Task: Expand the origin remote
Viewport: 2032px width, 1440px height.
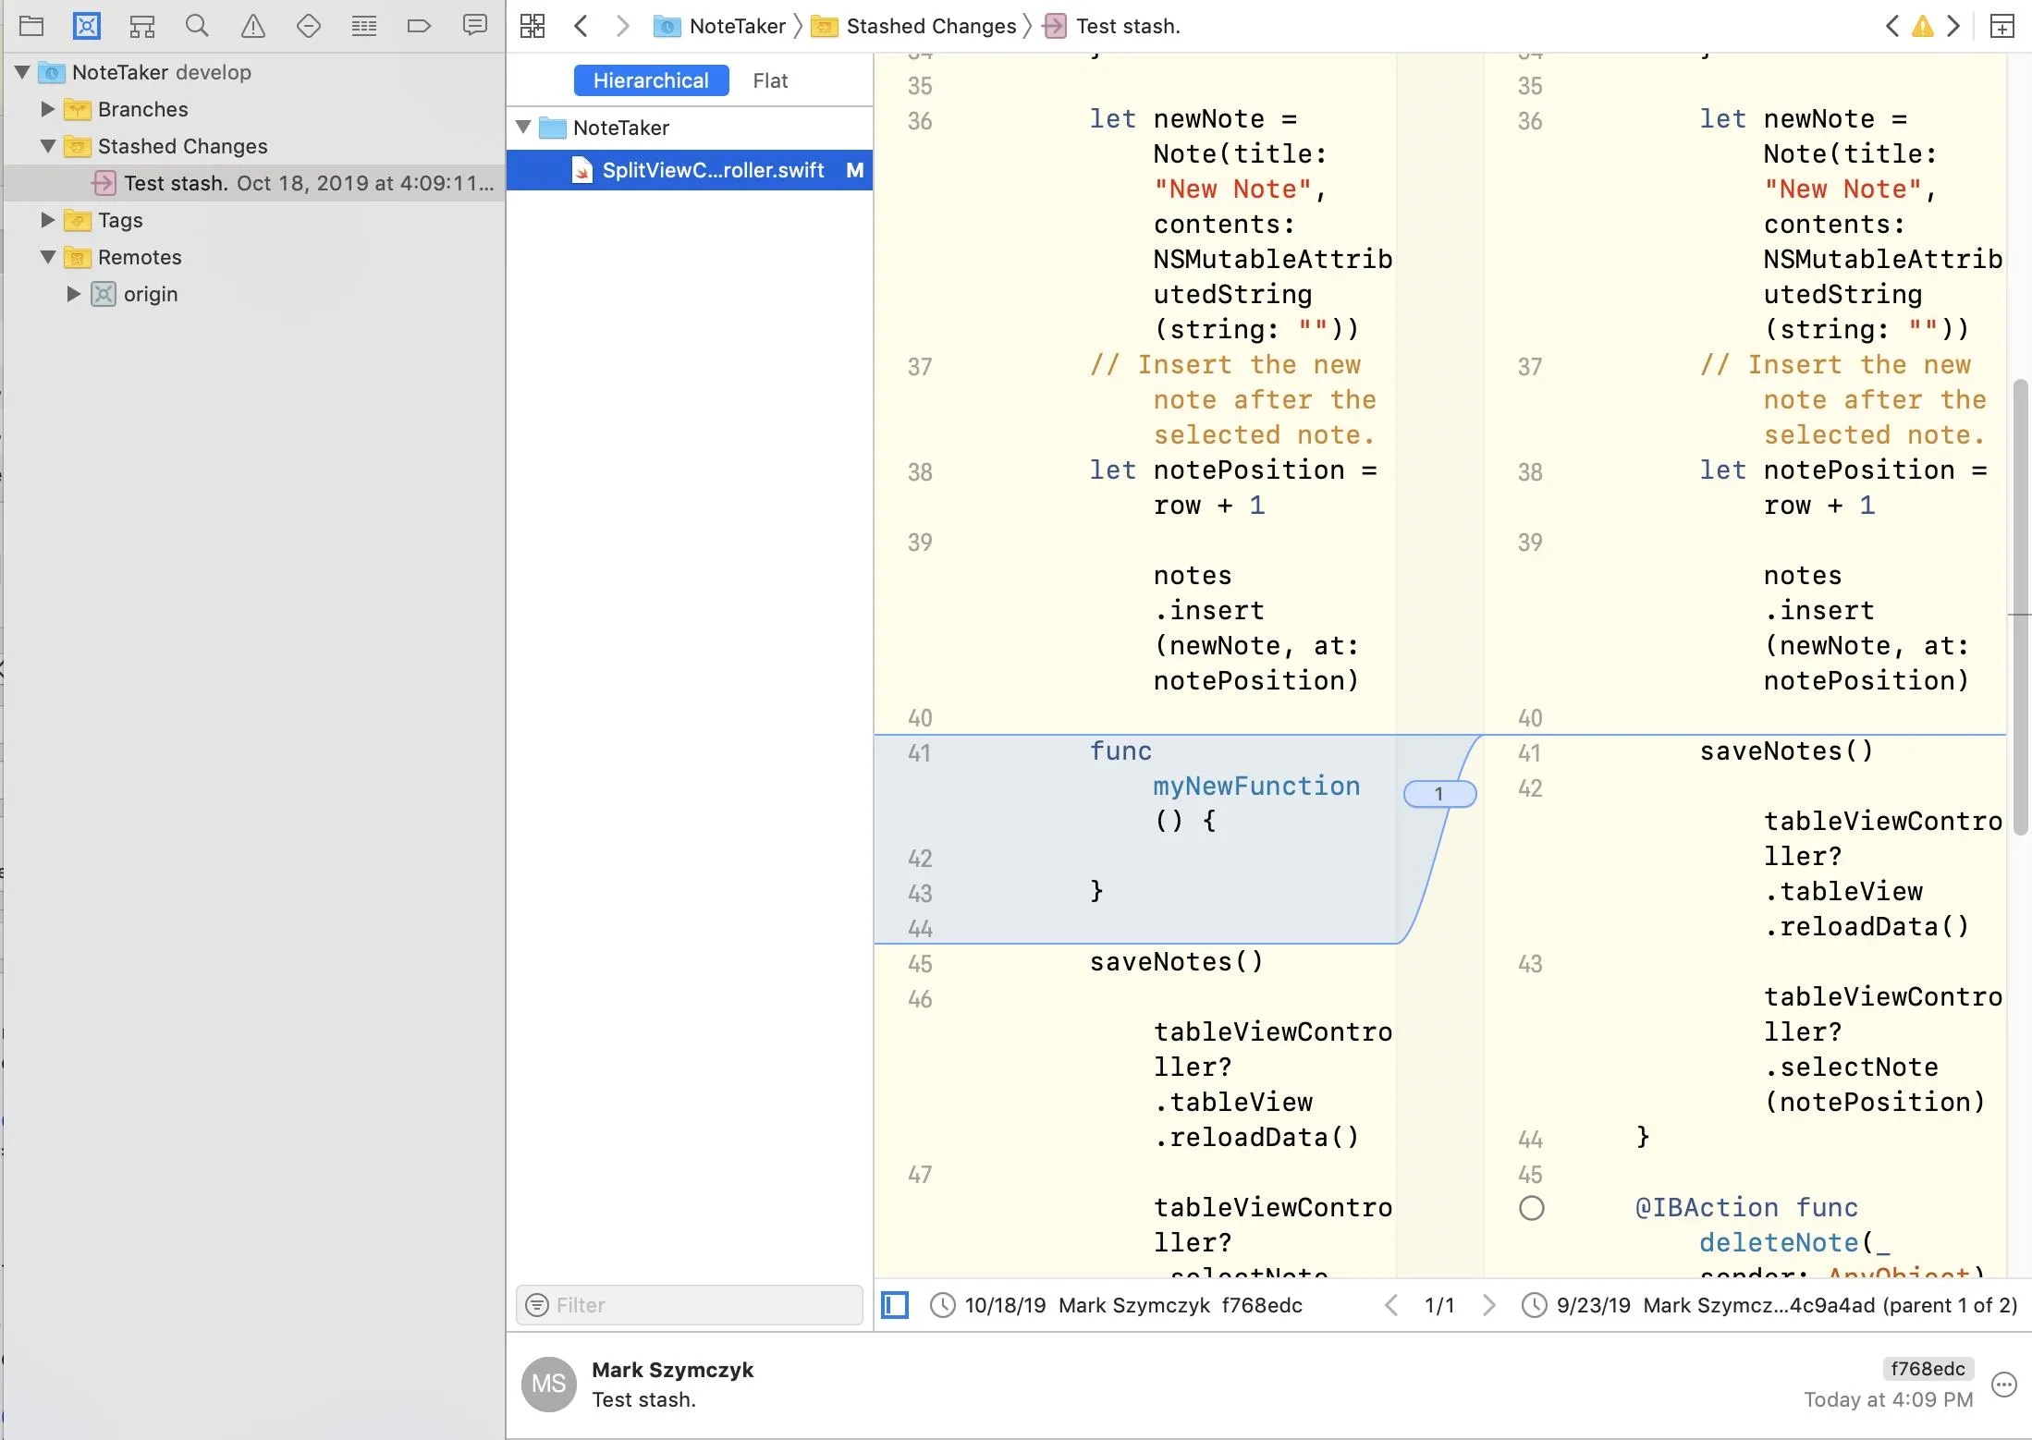Action: [x=74, y=294]
